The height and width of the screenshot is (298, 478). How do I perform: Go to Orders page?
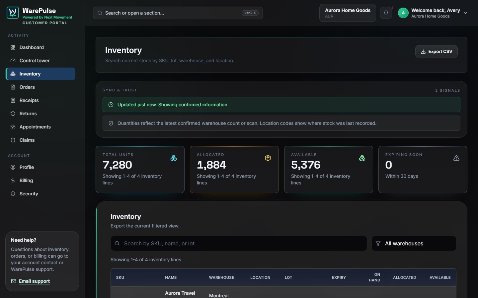coord(40,87)
